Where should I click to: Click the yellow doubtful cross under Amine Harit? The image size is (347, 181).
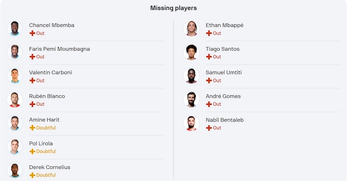click(32, 128)
